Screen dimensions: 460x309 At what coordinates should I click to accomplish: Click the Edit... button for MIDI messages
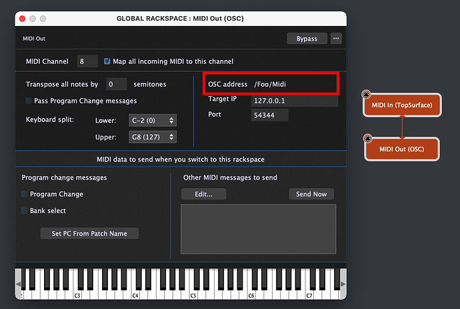tap(203, 194)
